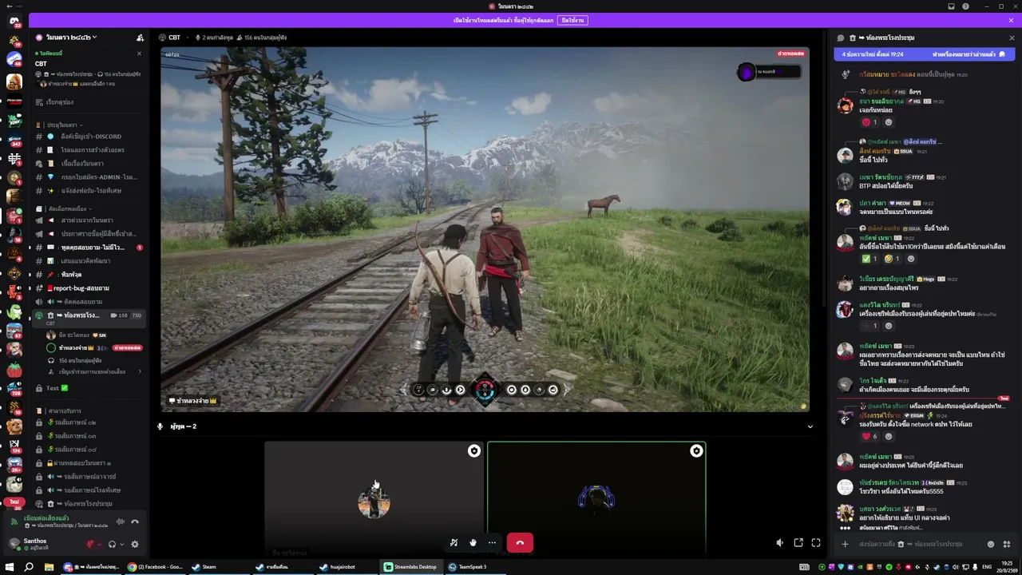Open options badge on the left participant tile
The width and height of the screenshot is (1022, 575).
pos(473,451)
